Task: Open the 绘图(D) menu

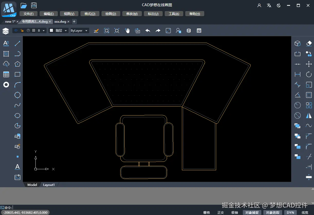Action: pyautogui.click(x=111, y=14)
